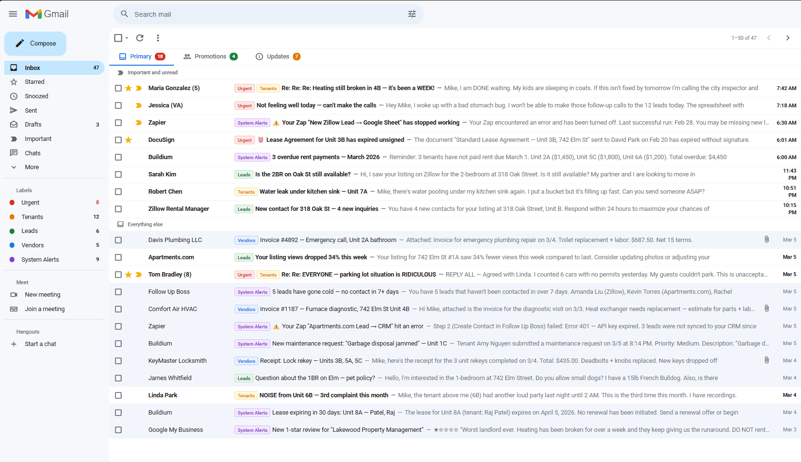Viewport: 801px width, 462px height.
Task: Open advanced search options in the search bar
Action: [x=412, y=14]
